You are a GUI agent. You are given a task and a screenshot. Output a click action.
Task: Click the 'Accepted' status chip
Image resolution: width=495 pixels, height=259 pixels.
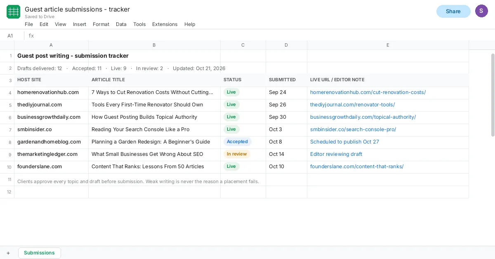[x=238, y=142]
